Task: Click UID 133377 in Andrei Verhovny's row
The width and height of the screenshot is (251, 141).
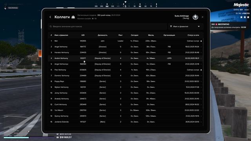Action: (83, 58)
